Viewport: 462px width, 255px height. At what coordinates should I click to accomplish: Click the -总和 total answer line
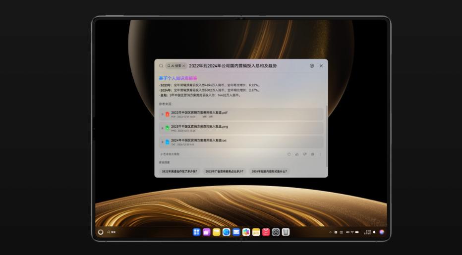[x=200, y=96]
